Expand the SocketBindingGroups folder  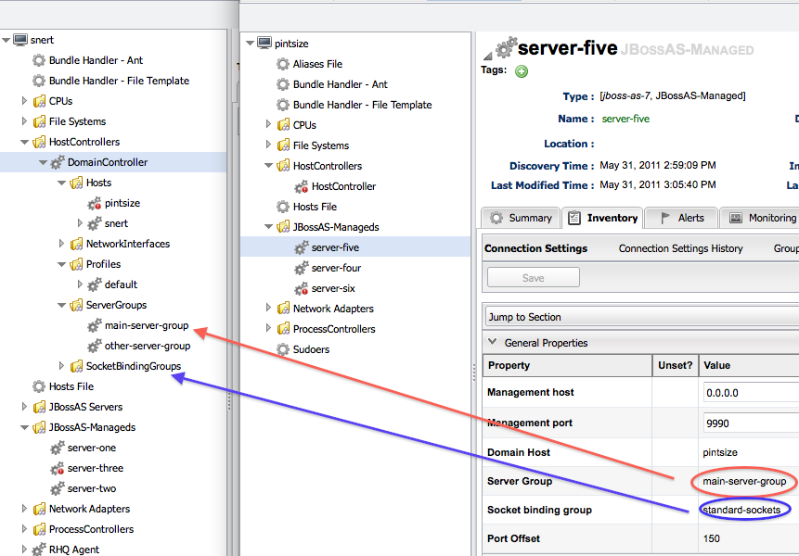tap(61, 366)
